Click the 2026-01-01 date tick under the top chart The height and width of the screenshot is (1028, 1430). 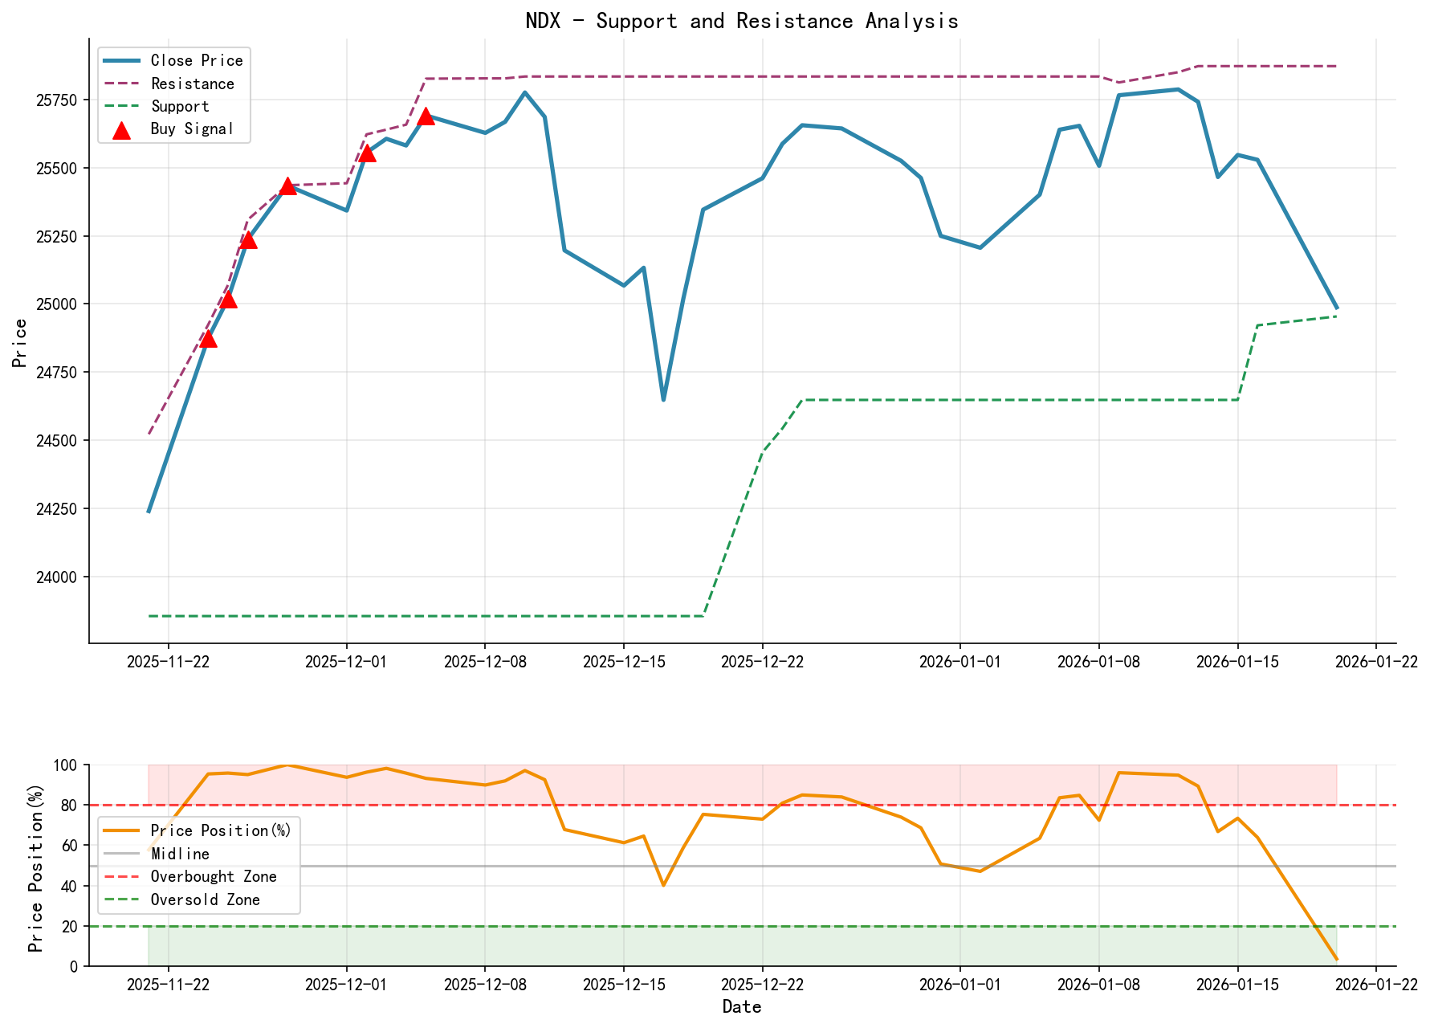959,662
